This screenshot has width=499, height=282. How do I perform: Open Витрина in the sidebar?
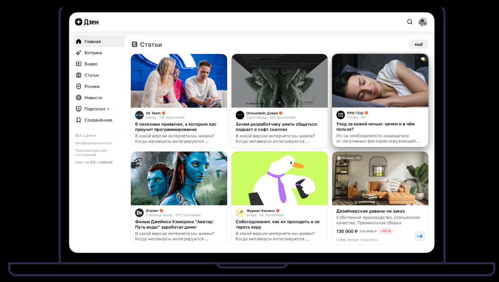click(x=93, y=53)
